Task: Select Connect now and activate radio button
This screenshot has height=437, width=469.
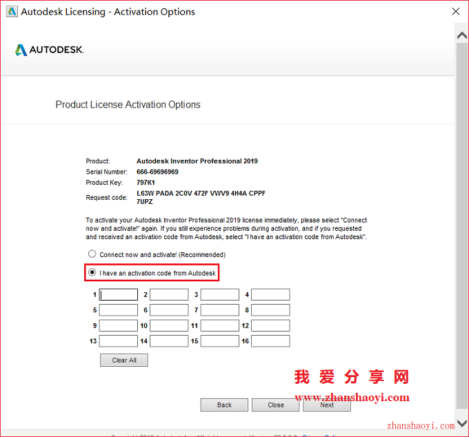Action: point(92,254)
